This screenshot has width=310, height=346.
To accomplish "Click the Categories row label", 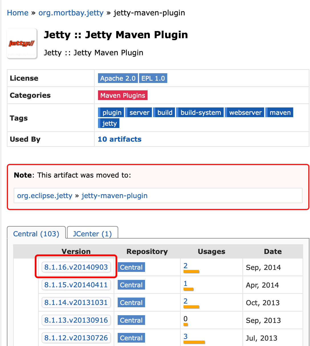I will coord(30,95).
